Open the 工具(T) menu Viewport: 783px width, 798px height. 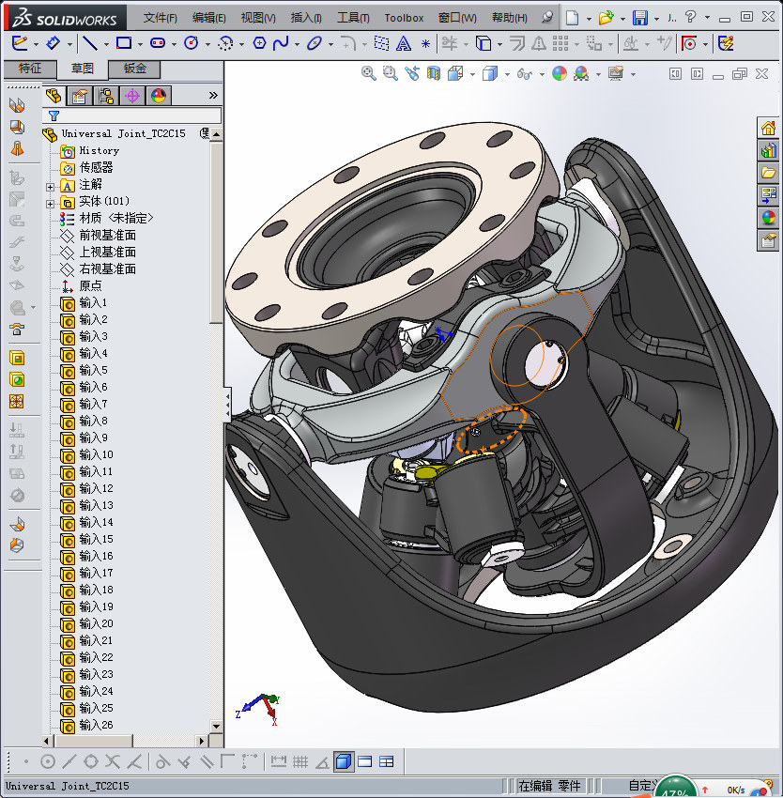coord(354,18)
